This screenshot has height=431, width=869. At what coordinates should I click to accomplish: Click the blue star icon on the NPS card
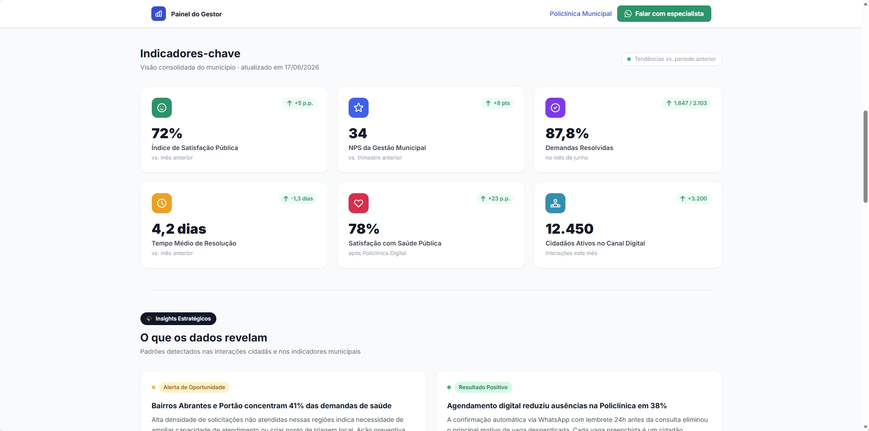point(359,108)
